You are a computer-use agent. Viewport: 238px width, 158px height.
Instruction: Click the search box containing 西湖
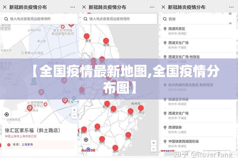point(197,19)
